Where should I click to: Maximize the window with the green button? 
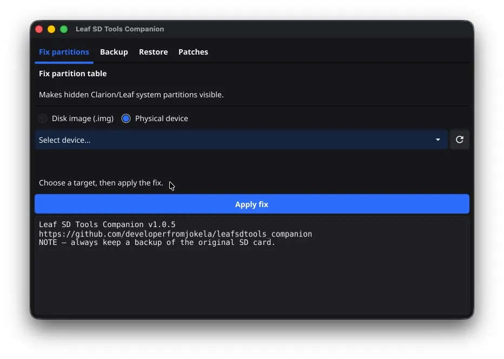click(x=64, y=29)
